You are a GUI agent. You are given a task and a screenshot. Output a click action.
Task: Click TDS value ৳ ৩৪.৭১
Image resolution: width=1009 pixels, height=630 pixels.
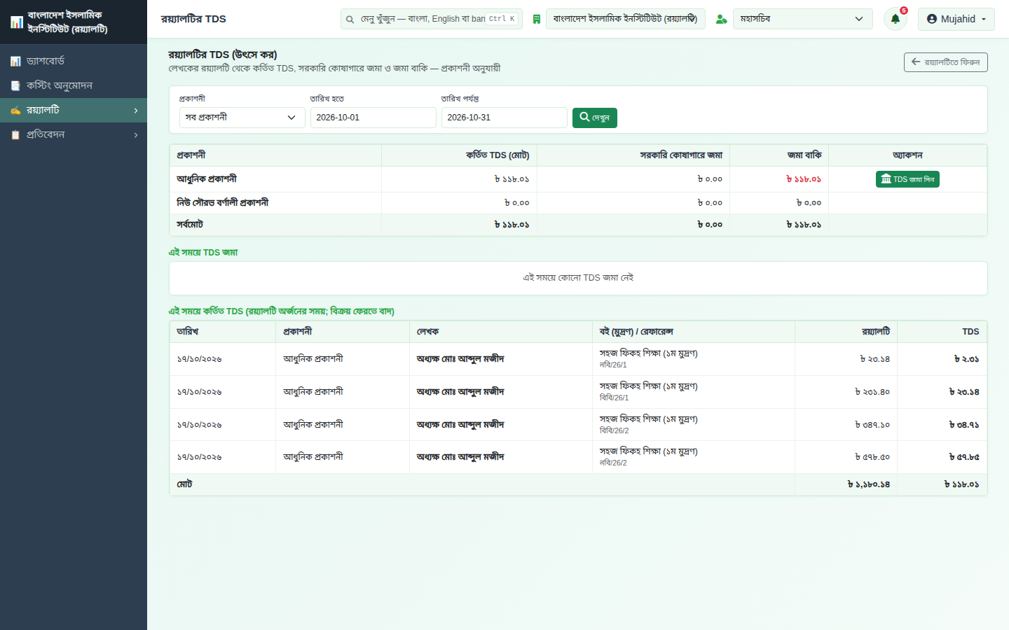click(964, 425)
